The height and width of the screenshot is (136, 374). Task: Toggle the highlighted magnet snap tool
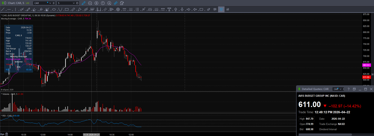pos(221,10)
